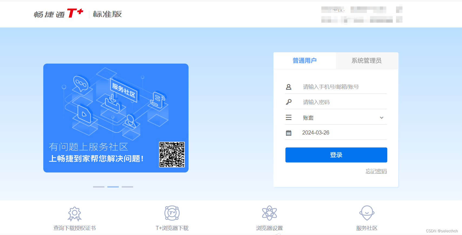
Task: Click the QR code on the banner
Action: (x=172, y=155)
